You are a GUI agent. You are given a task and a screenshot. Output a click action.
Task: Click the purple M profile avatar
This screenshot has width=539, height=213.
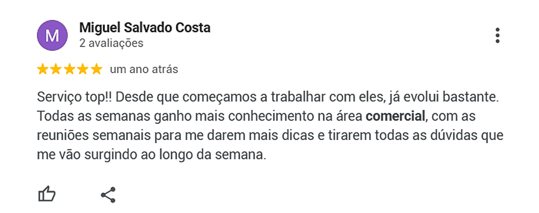tap(52, 36)
